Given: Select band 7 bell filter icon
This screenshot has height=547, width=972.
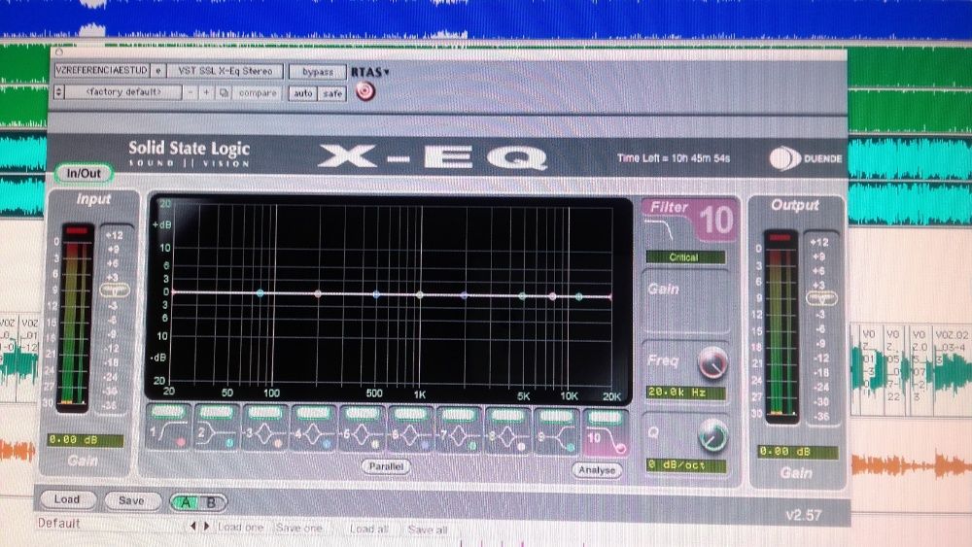Looking at the screenshot, I should (459, 436).
